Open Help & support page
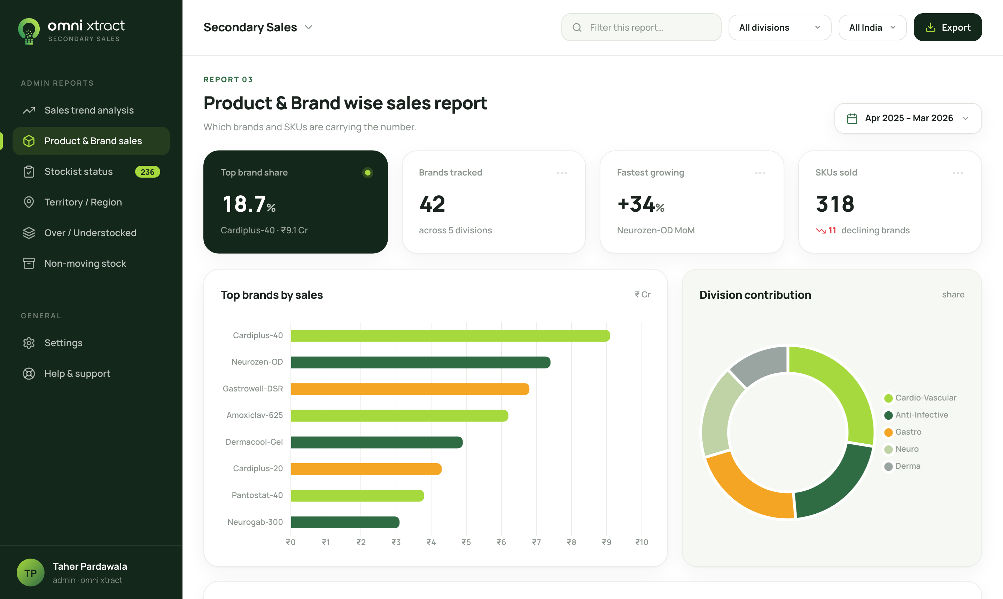 (x=91, y=373)
